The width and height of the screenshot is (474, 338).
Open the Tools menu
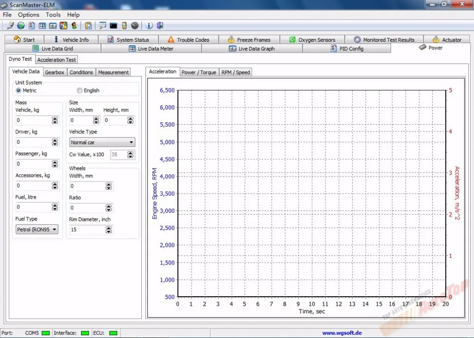[53, 15]
